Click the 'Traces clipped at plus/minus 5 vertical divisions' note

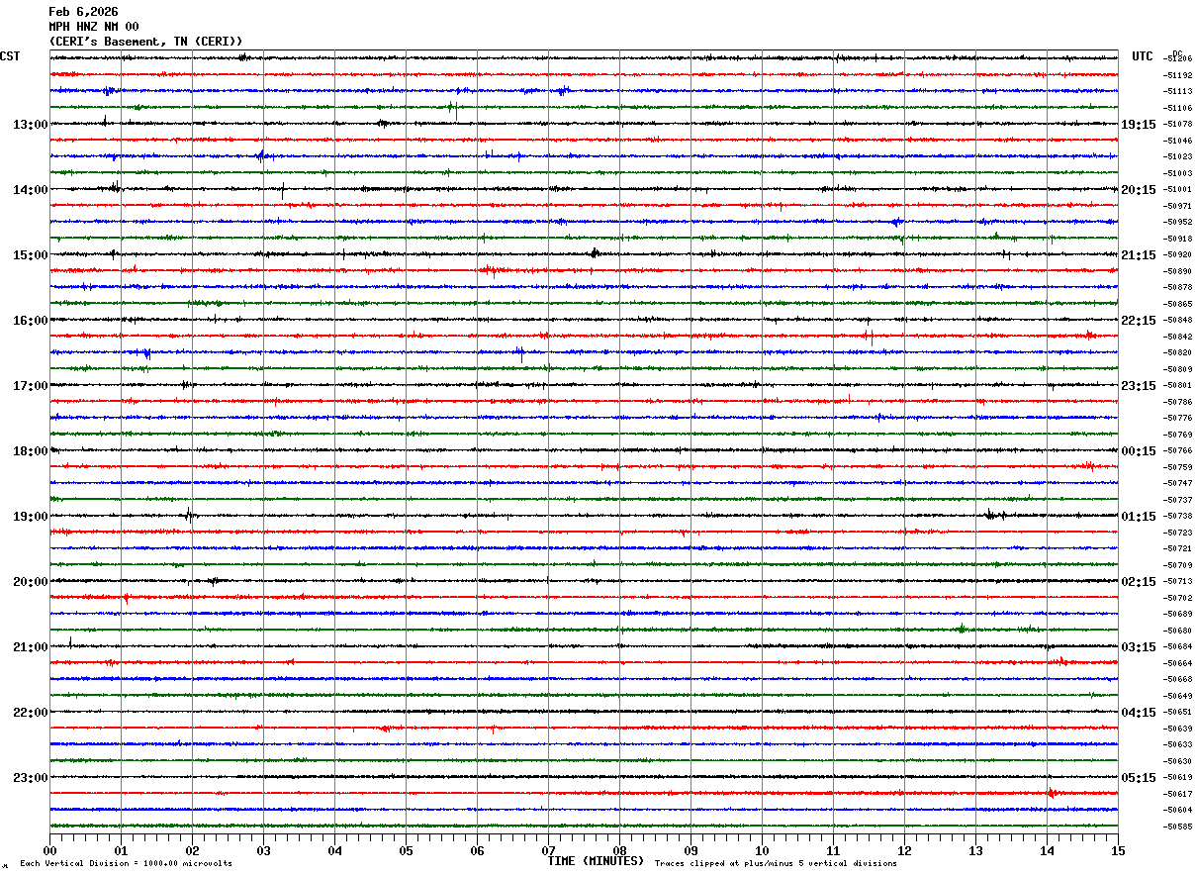point(776,864)
